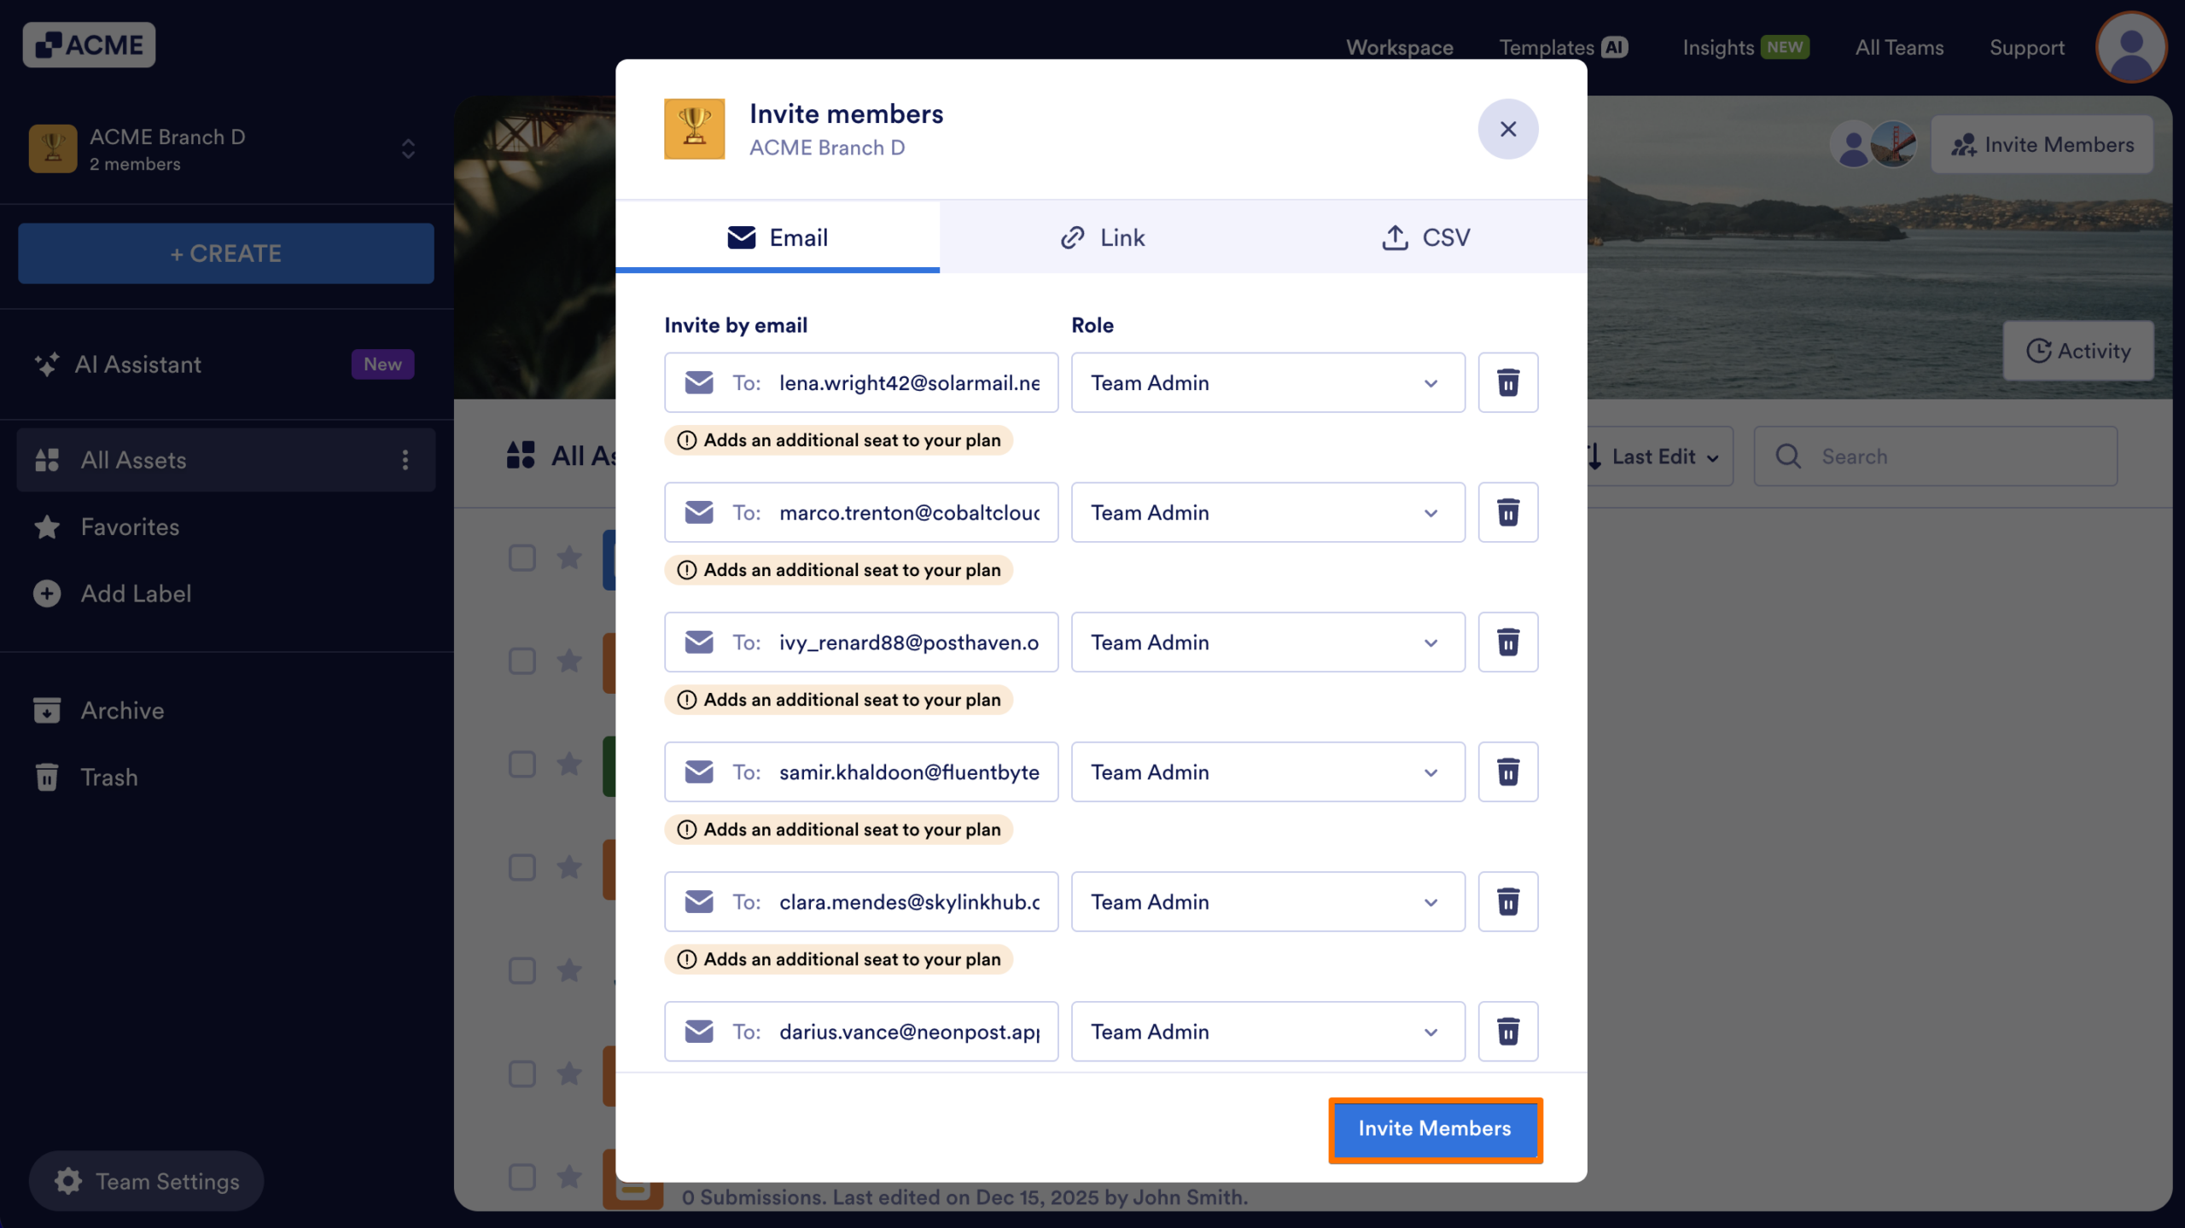The width and height of the screenshot is (2185, 1228).
Task: Click the Invite Members button in the dialog
Action: 1435,1129
